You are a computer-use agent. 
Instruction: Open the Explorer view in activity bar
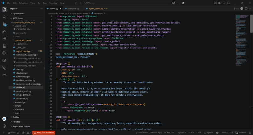coord(4,9)
